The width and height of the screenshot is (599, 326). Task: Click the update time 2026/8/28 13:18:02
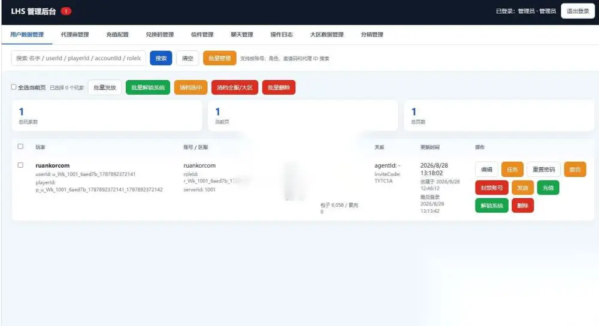pos(434,170)
